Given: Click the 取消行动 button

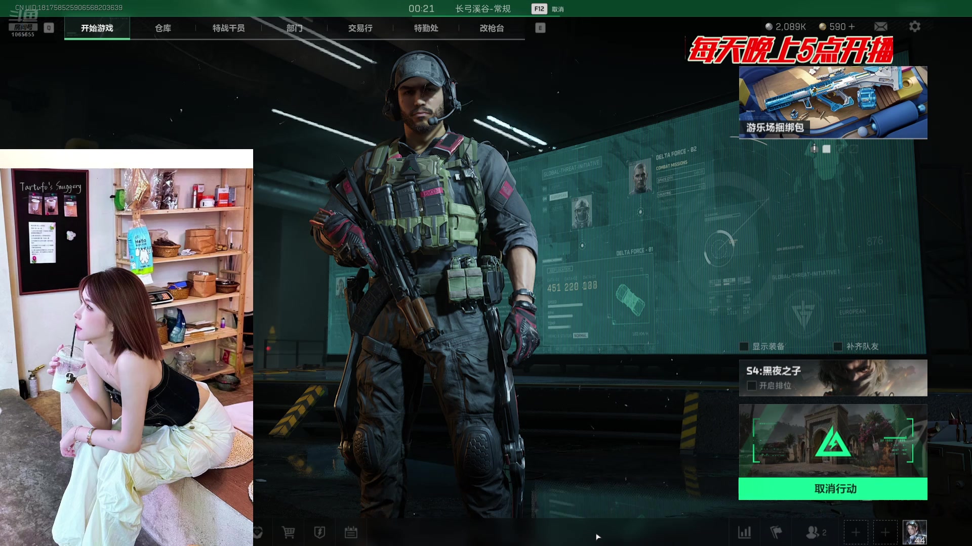Looking at the screenshot, I should (833, 489).
